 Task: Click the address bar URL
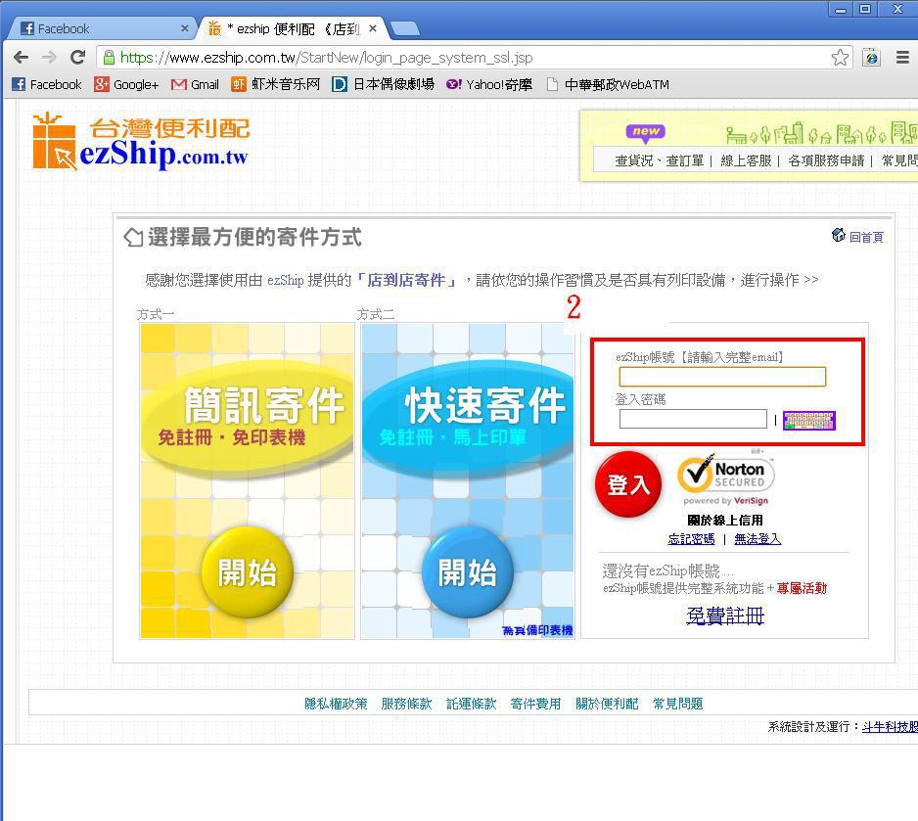[x=326, y=58]
